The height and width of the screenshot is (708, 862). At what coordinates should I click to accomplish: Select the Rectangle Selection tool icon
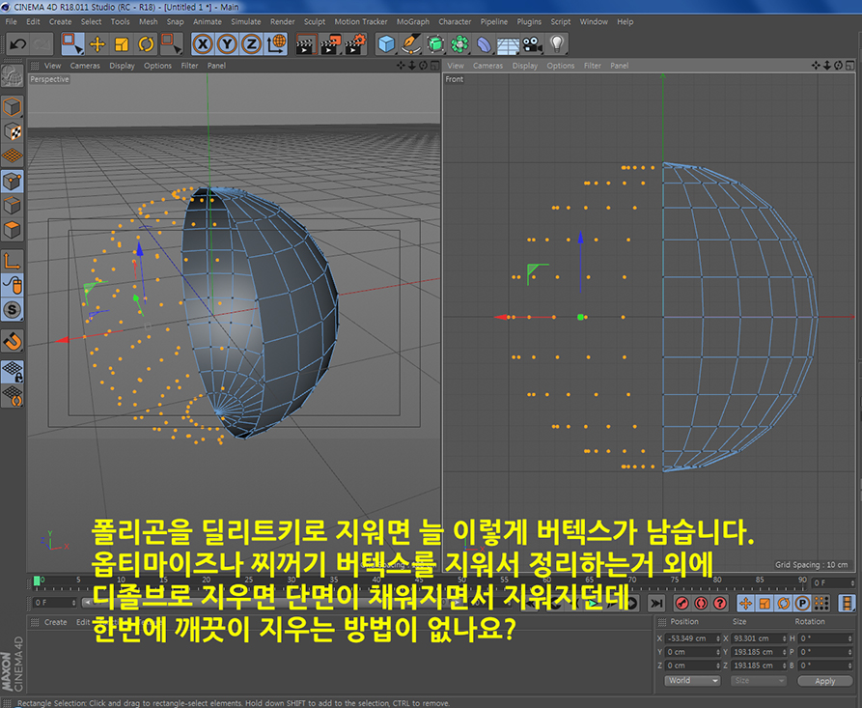pos(72,44)
